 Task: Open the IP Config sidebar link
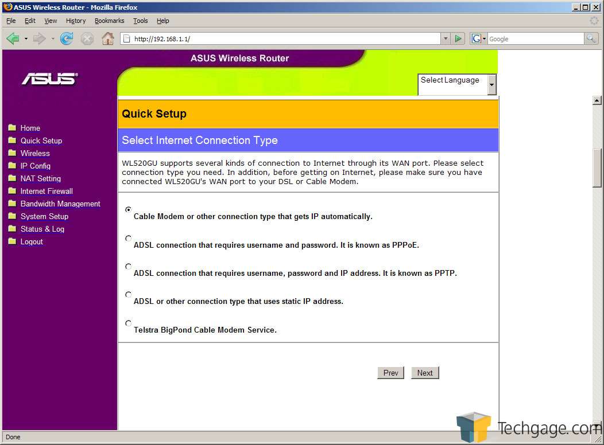click(36, 166)
